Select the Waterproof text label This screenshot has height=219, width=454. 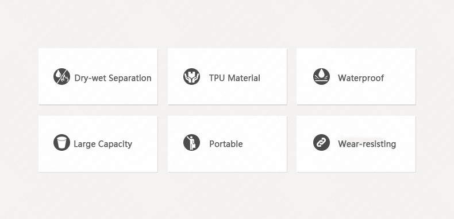[361, 78]
